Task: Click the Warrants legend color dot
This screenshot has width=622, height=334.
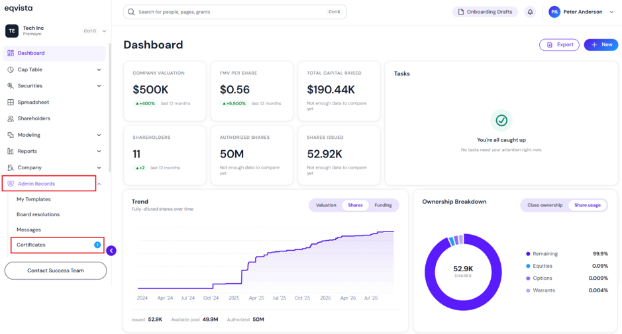Action: click(x=528, y=290)
